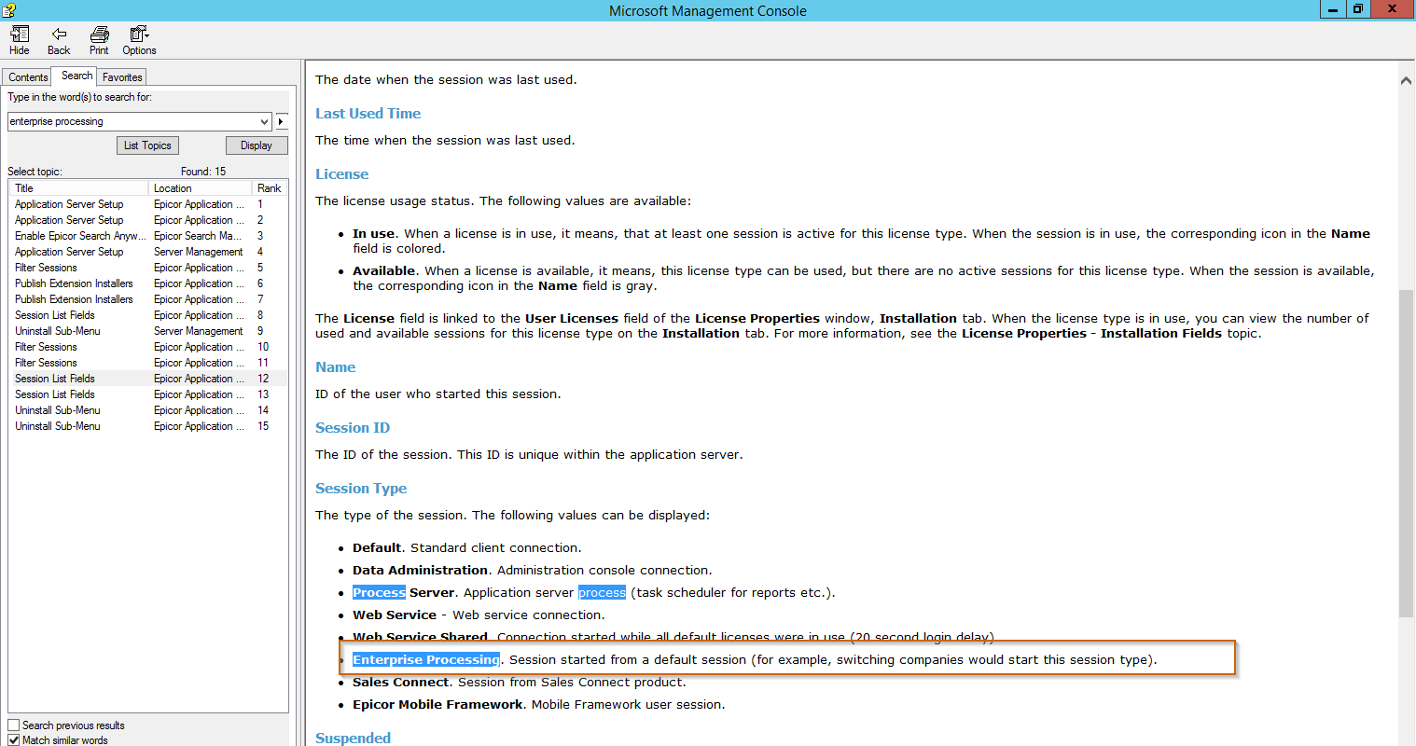
Task: Click the Management Console title bar icon
Action: tap(9, 10)
